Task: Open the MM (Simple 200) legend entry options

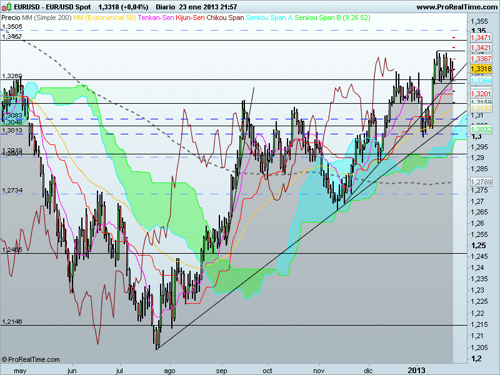Action: point(47,18)
